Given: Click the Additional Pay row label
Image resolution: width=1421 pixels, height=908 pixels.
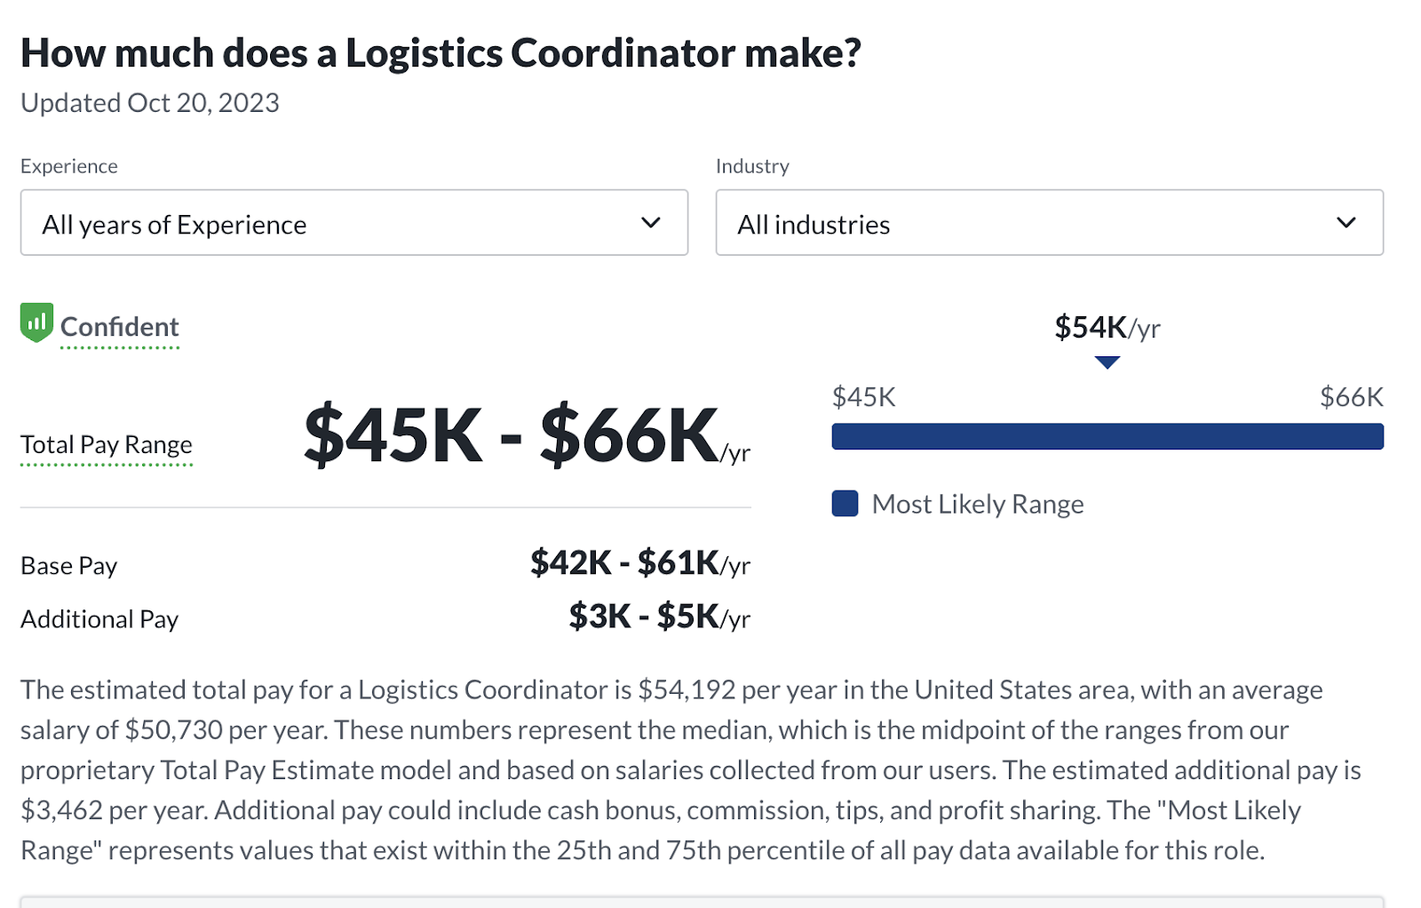Looking at the screenshot, I should tap(99, 619).
